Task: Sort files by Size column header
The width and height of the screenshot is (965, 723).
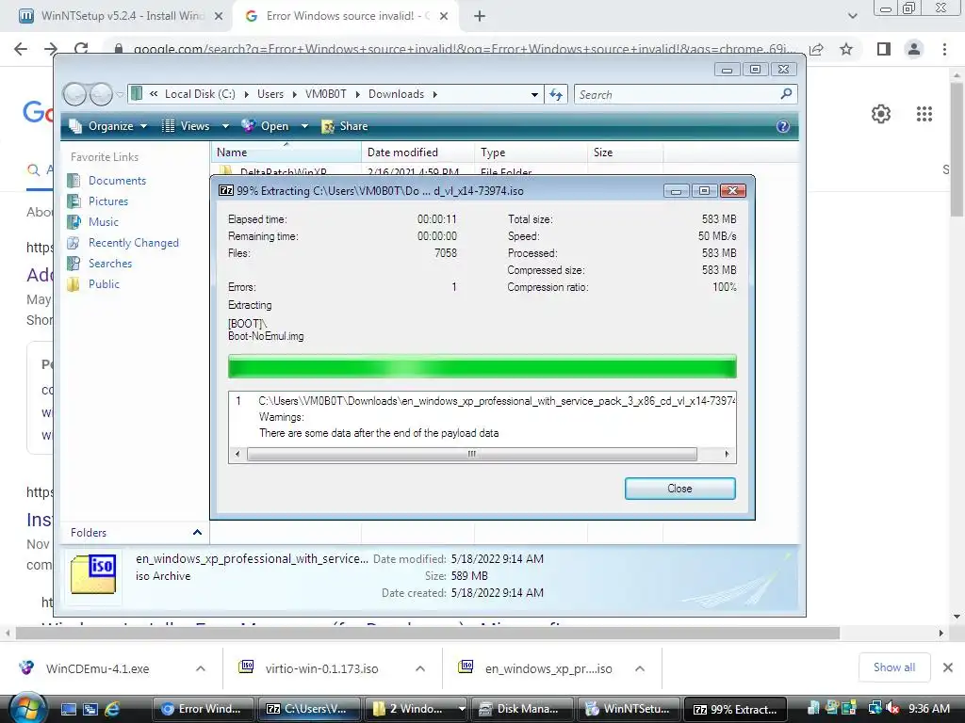Action: click(626, 152)
